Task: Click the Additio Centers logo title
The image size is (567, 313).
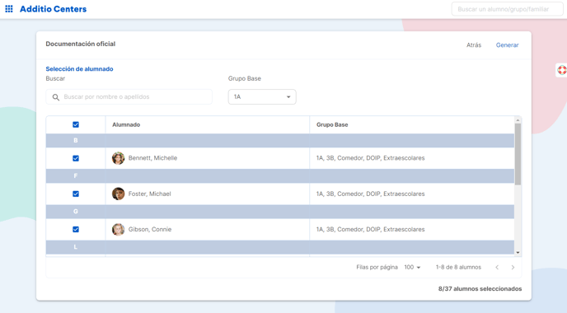Action: pyautogui.click(x=53, y=9)
